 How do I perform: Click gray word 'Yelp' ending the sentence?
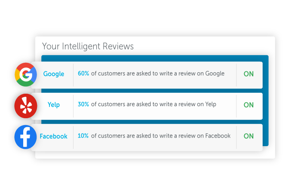pos(211,104)
